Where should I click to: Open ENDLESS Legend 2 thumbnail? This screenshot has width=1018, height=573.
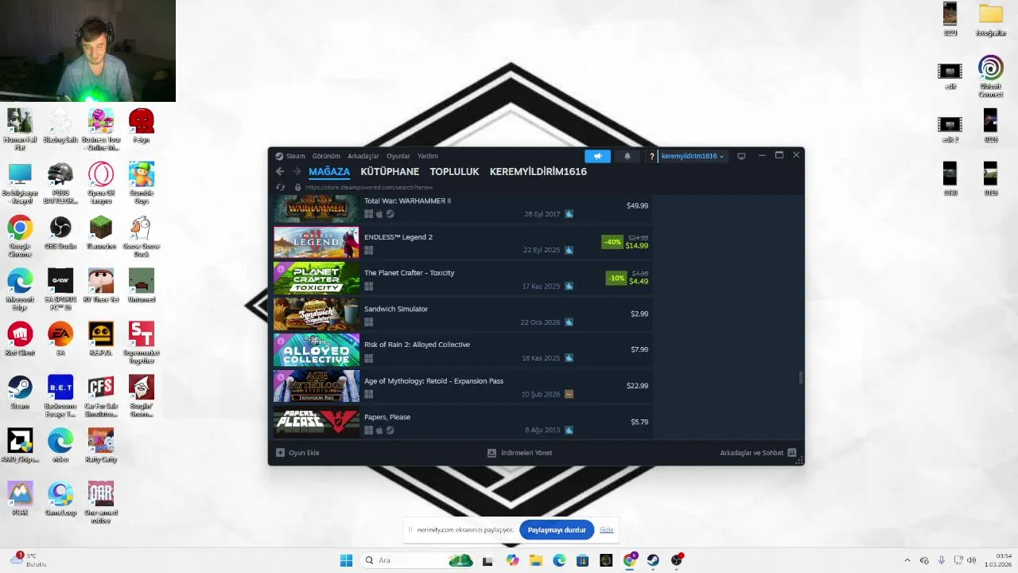click(x=317, y=243)
